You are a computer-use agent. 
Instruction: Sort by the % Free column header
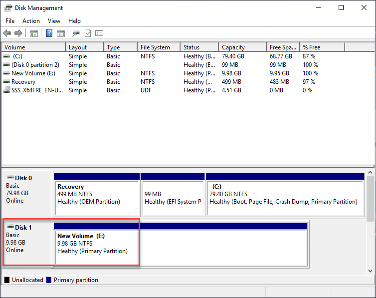(x=323, y=47)
